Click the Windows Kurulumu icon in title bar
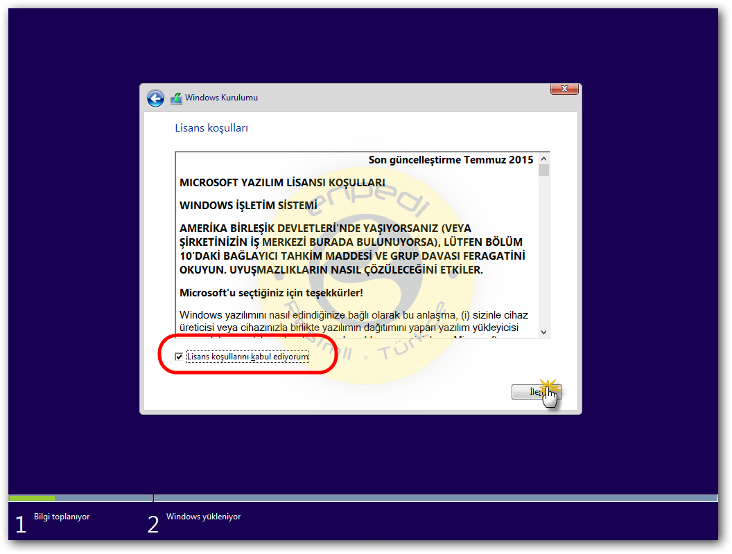 (175, 98)
